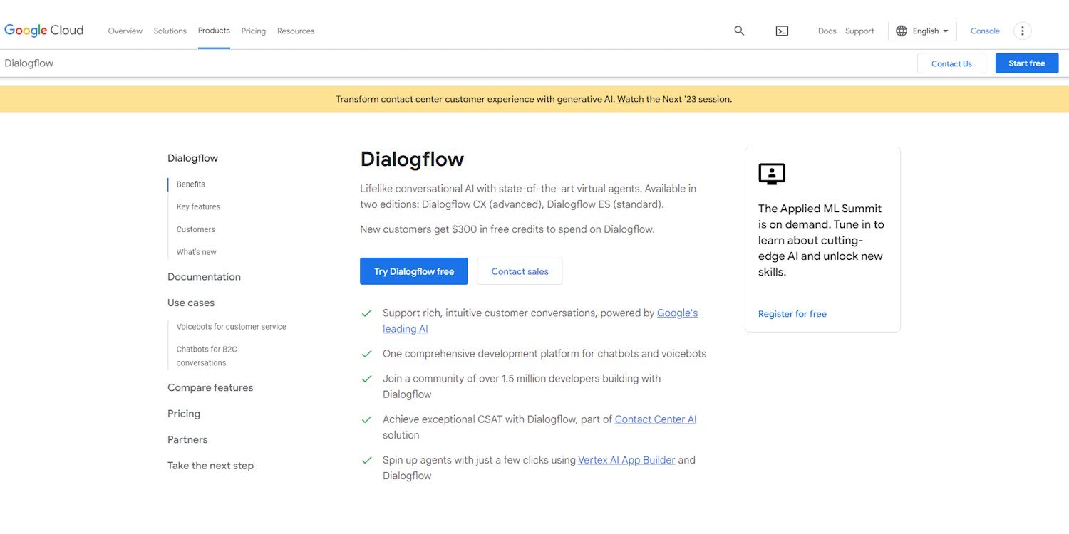
Task: Go to Compare features sidebar section
Action: pyautogui.click(x=210, y=387)
